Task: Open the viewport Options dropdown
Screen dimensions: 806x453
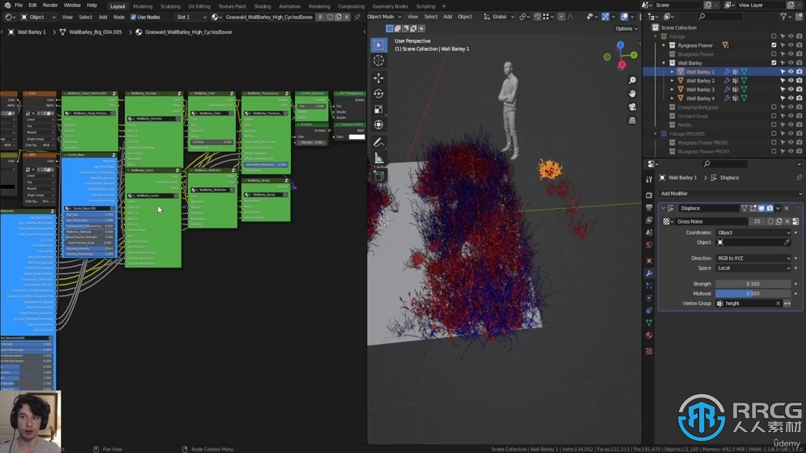Action: pos(626,28)
